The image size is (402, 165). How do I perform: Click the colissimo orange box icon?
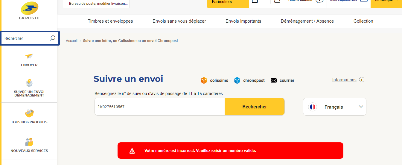204,80
